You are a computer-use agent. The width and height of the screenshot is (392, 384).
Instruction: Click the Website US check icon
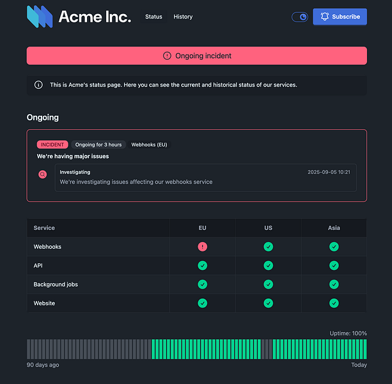pos(268,303)
